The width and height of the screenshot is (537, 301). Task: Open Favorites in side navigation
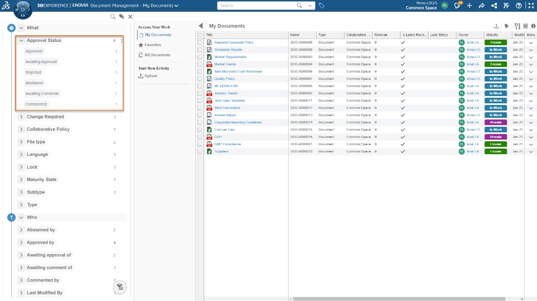pyautogui.click(x=152, y=45)
